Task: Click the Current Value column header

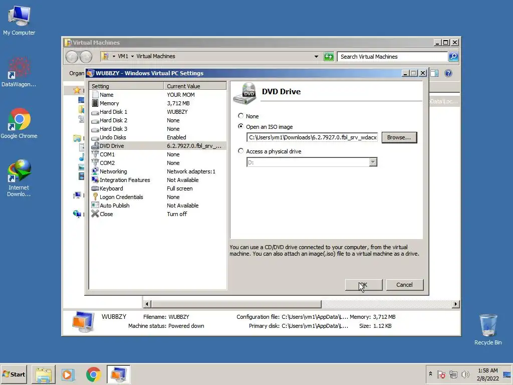Action: coord(195,86)
